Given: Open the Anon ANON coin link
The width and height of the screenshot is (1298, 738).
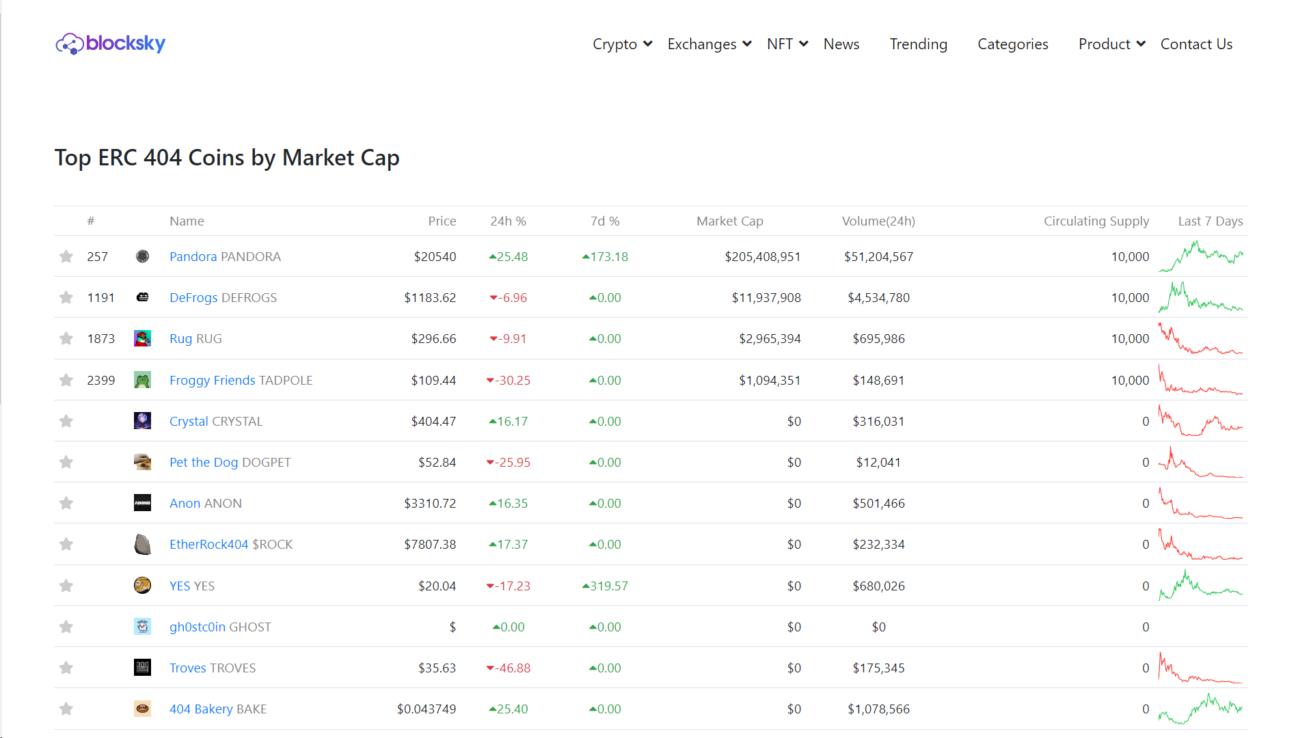Looking at the screenshot, I should point(206,503).
